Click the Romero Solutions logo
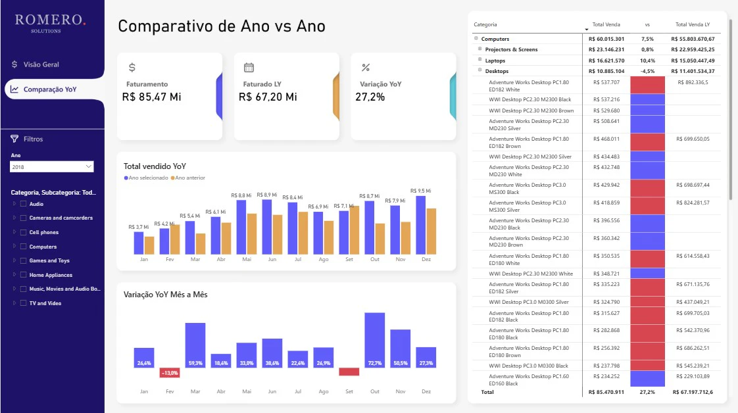Image resolution: width=738 pixels, height=413 pixels. click(x=50, y=23)
